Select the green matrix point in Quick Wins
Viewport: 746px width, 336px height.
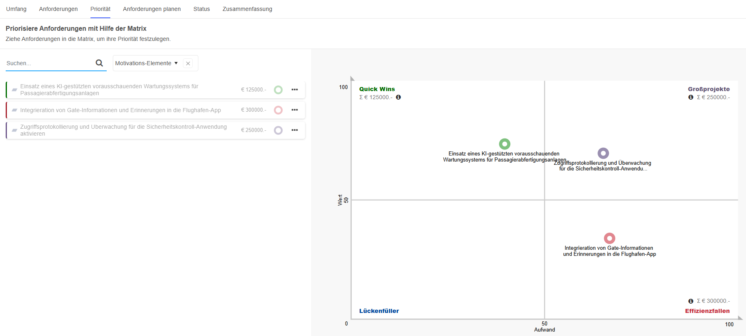click(505, 144)
